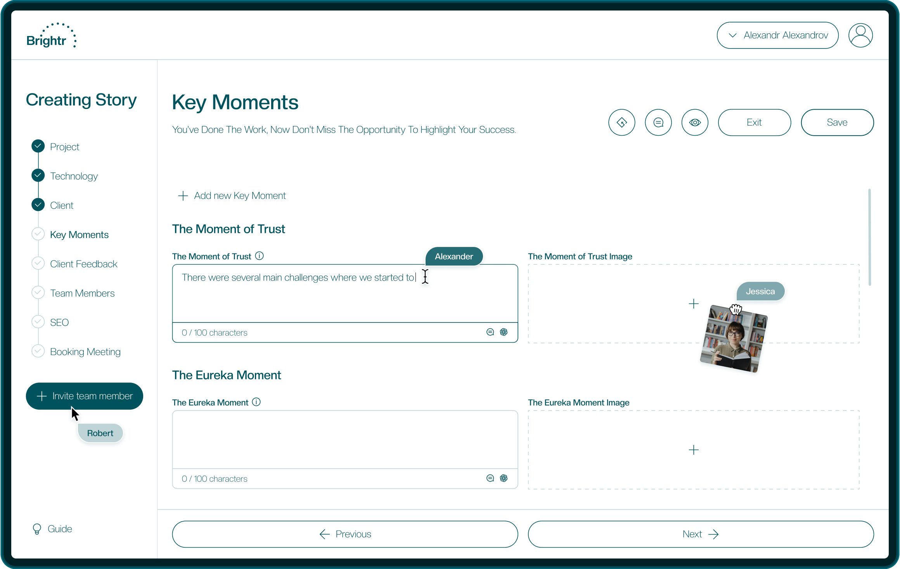Click the checked Project step circle
This screenshot has width=900, height=569.
(38, 146)
